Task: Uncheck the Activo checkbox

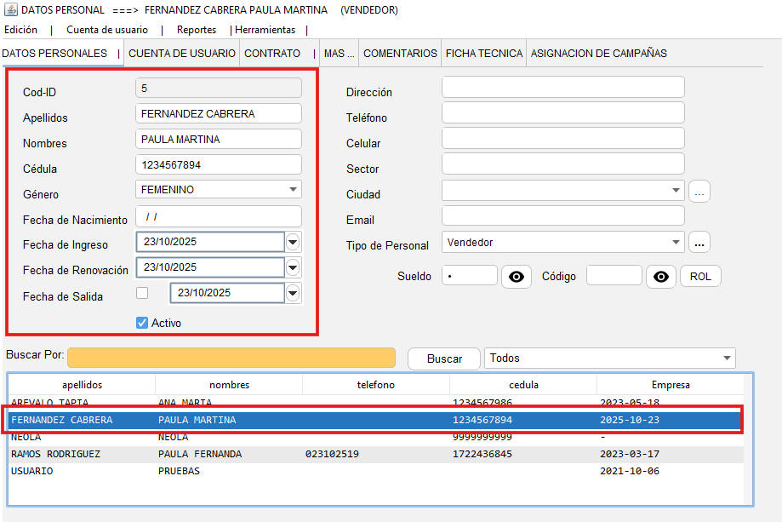Action: [x=142, y=323]
